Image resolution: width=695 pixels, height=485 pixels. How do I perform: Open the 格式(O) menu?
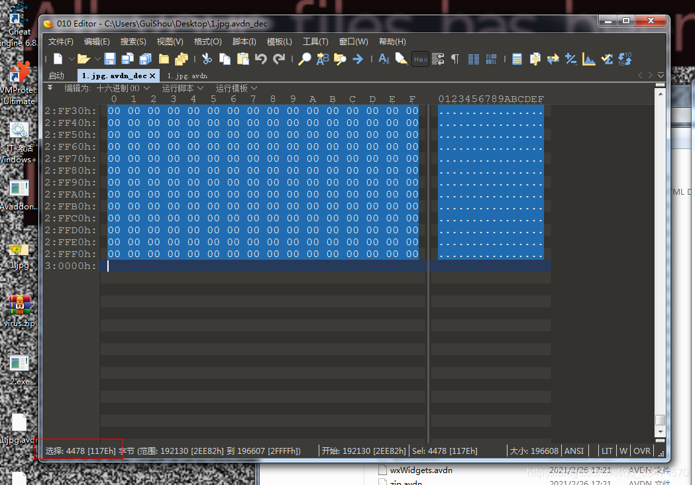point(207,42)
